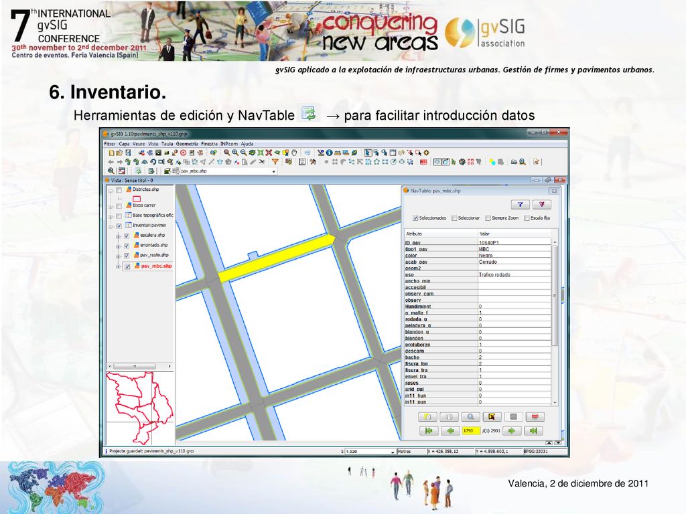Click the NavTable remove filter button

tap(541, 204)
